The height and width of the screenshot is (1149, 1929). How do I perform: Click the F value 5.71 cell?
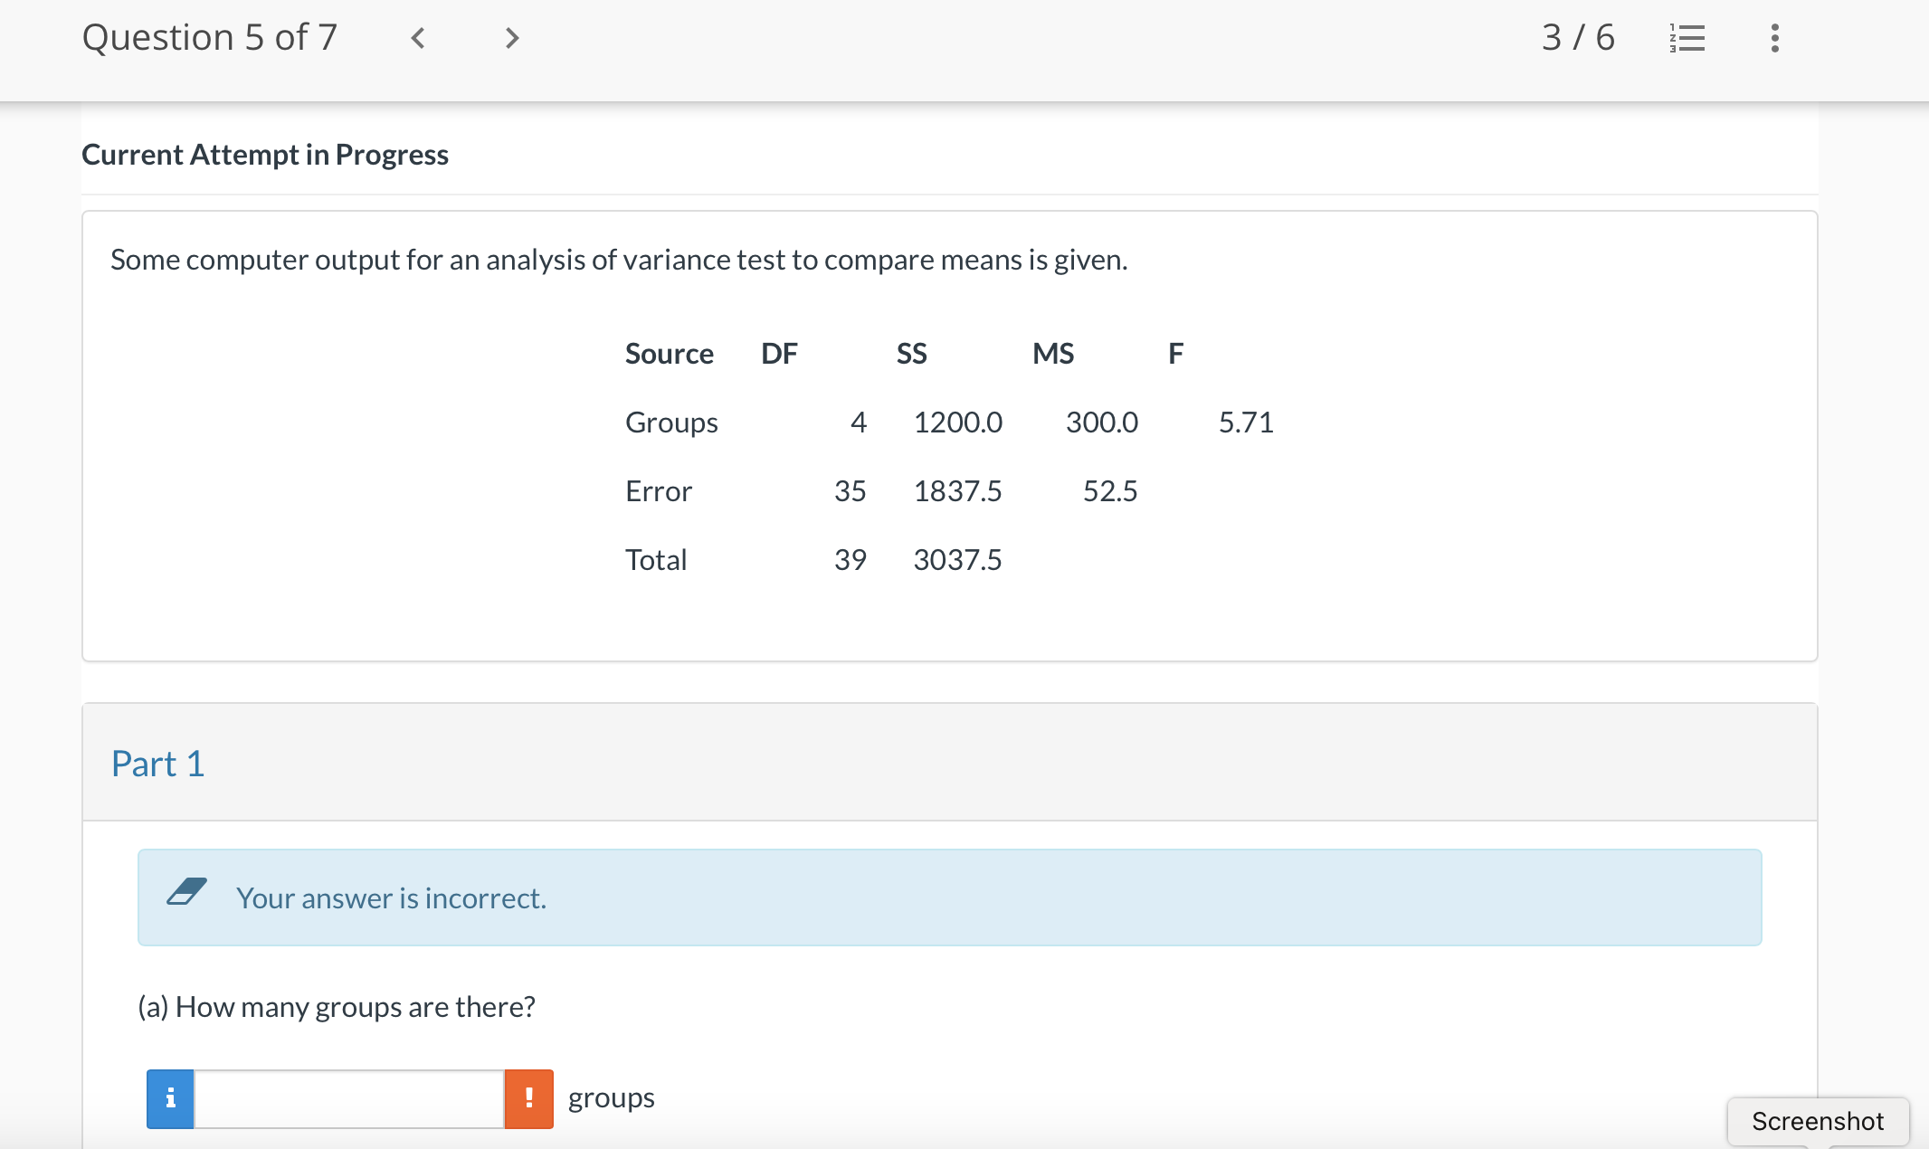pos(1245,423)
